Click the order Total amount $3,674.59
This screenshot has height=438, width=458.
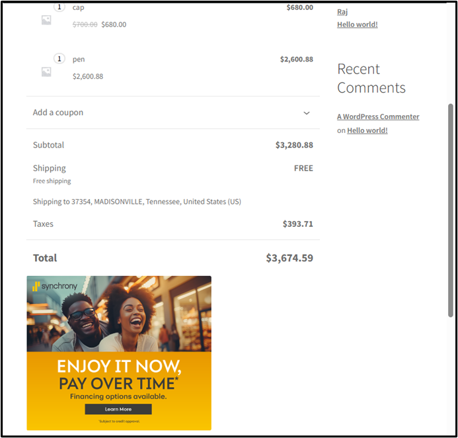pyautogui.click(x=289, y=258)
